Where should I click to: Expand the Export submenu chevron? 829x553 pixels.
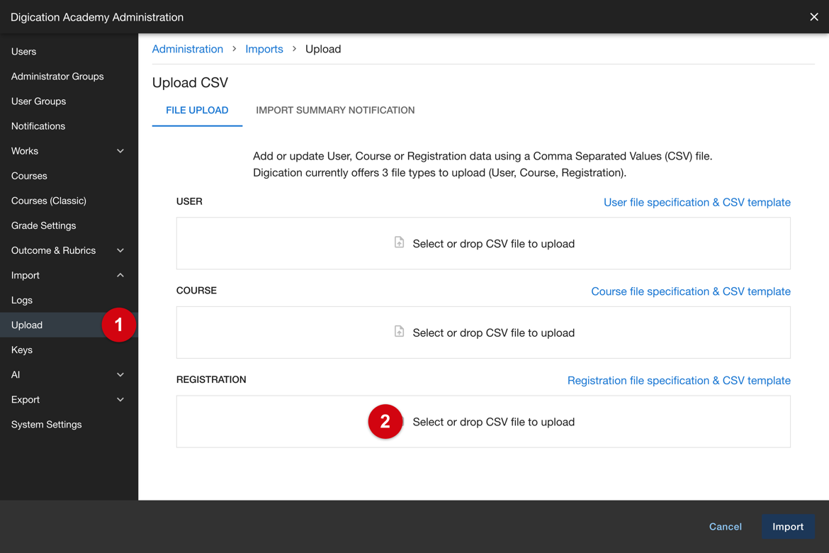click(x=120, y=400)
